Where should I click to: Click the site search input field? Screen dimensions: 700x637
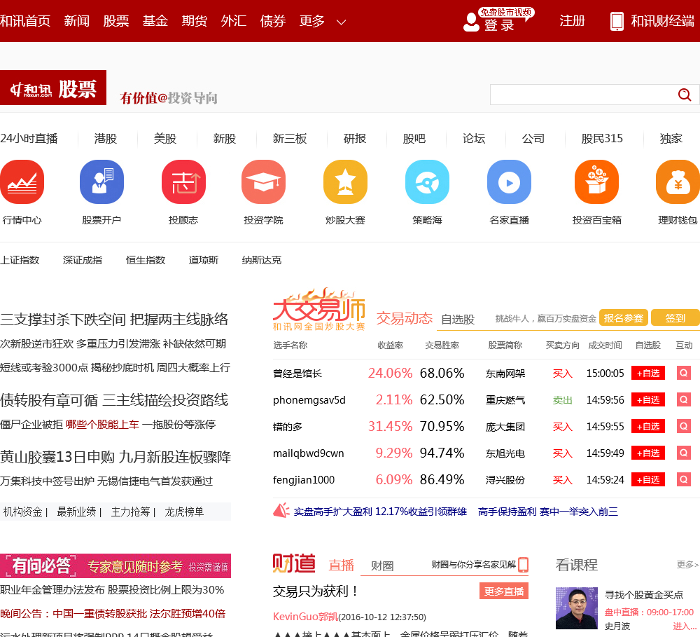(582, 95)
